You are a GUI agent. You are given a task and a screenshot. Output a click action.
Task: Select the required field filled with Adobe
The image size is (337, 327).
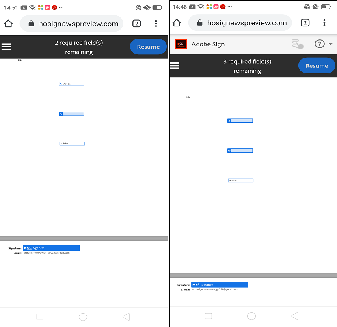coord(71,84)
